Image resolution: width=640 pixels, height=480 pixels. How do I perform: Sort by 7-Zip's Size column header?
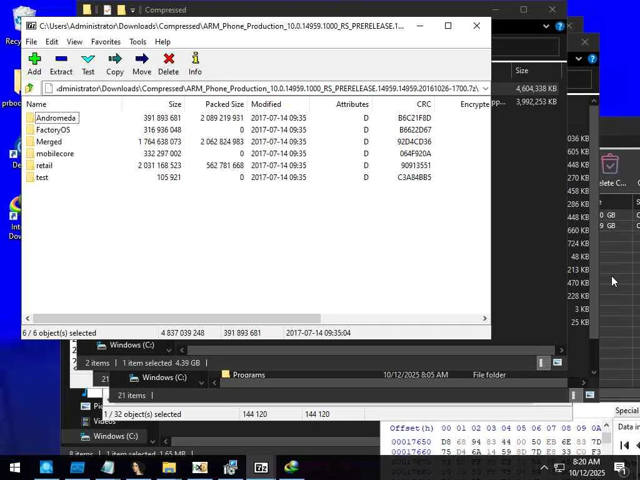tap(154, 104)
